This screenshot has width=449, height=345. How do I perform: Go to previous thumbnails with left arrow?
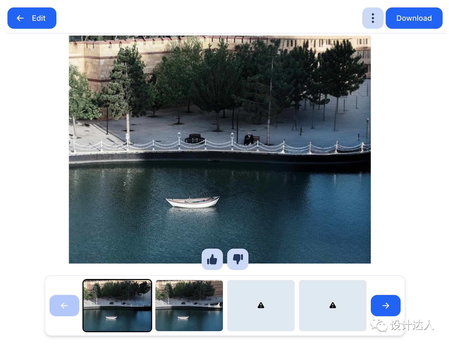[64, 306]
